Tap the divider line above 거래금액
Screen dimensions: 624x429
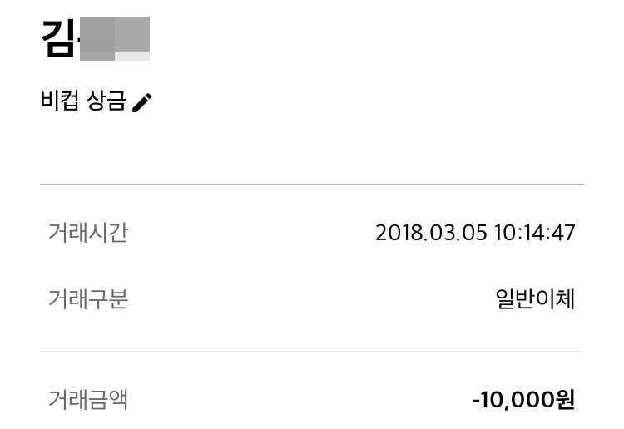click(x=312, y=351)
